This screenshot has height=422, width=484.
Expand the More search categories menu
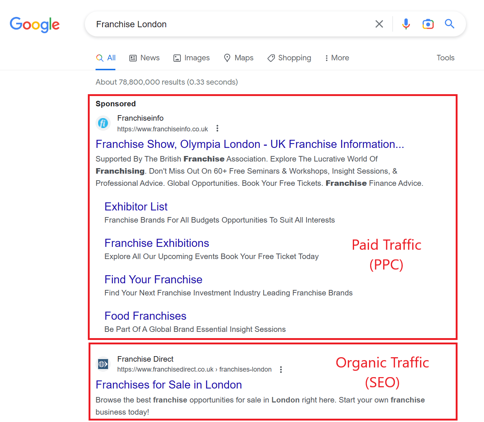point(337,58)
